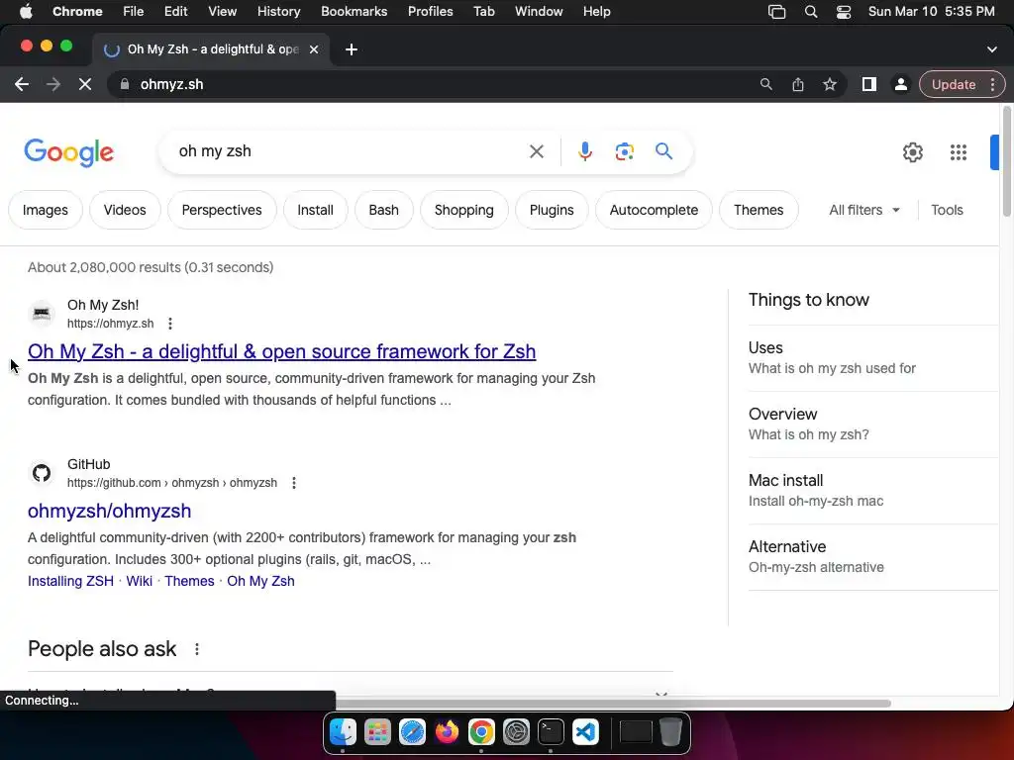
Task: Bookmark this page with the star icon
Action: tap(830, 84)
